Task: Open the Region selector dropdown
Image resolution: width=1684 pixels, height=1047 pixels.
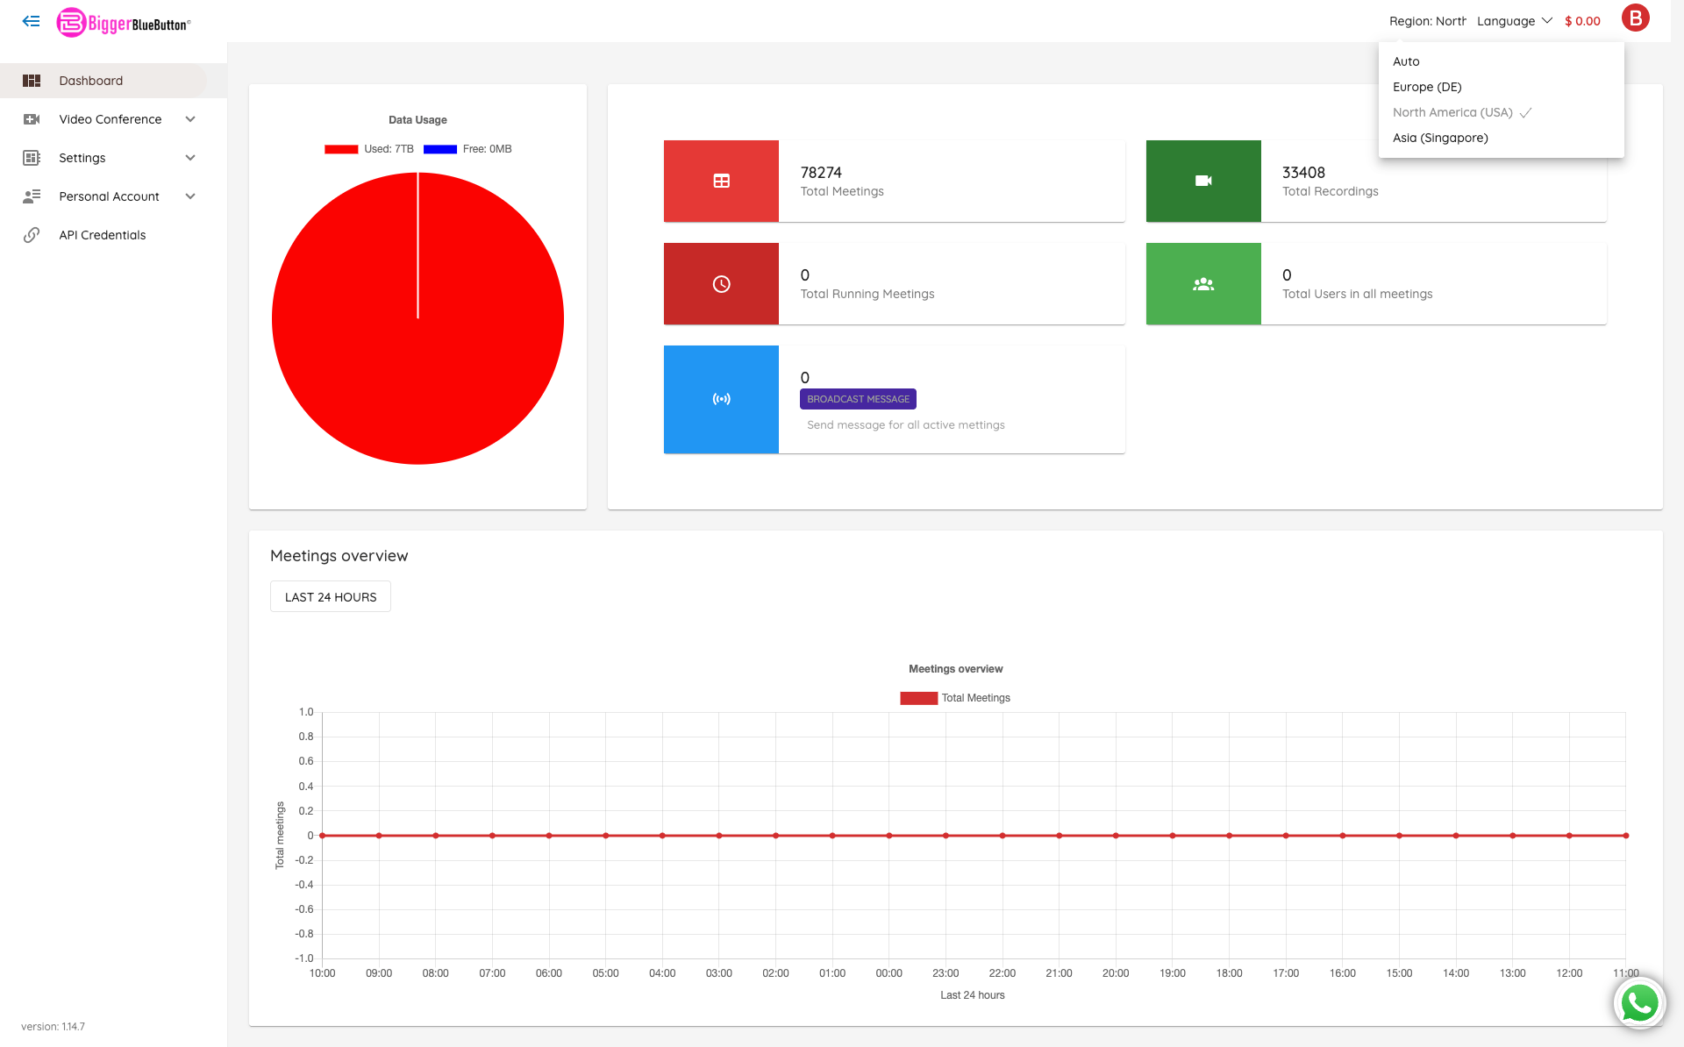Action: (1427, 21)
